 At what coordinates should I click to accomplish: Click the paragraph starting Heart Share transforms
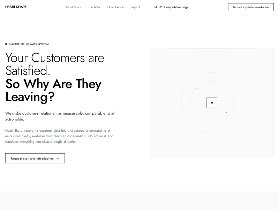59,136
